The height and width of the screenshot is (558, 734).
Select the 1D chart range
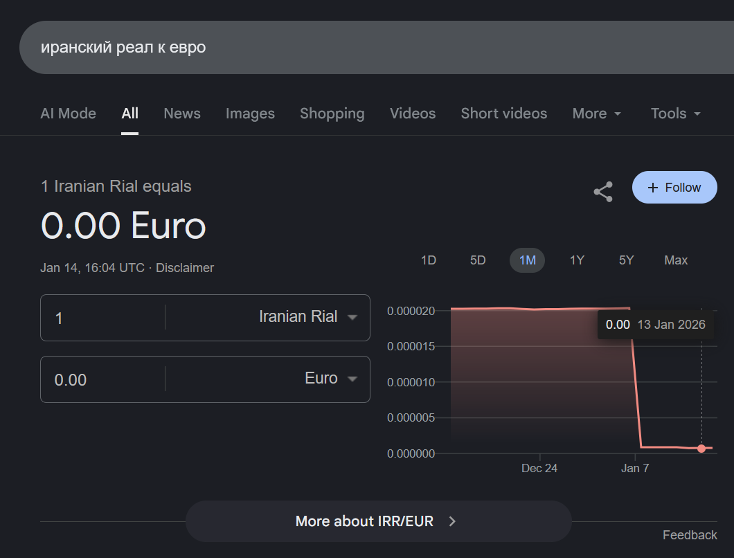tap(429, 260)
